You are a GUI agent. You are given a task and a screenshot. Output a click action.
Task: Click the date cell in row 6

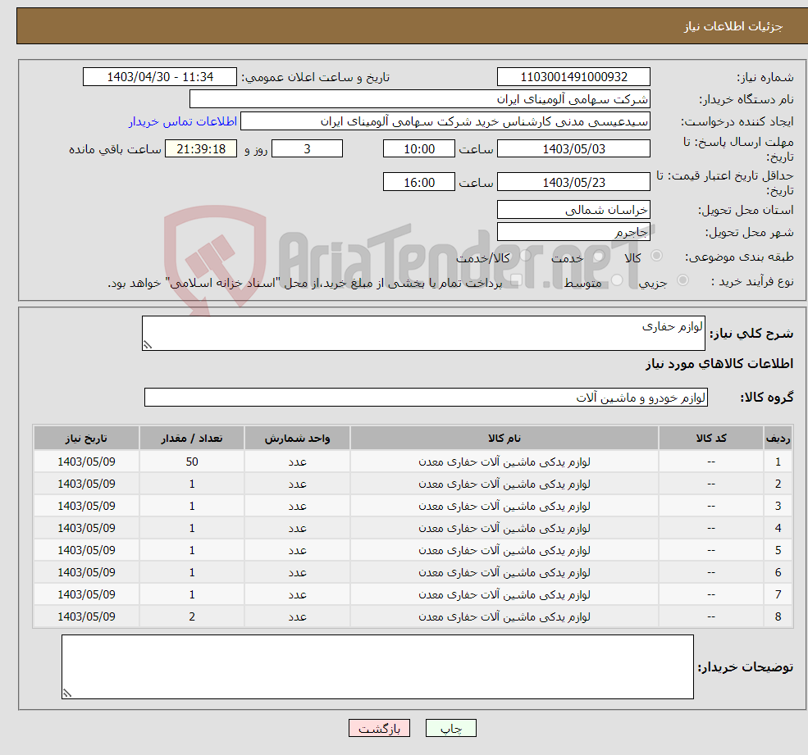[x=87, y=573]
